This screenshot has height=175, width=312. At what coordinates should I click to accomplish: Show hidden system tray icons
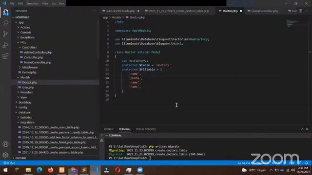pos(271,170)
